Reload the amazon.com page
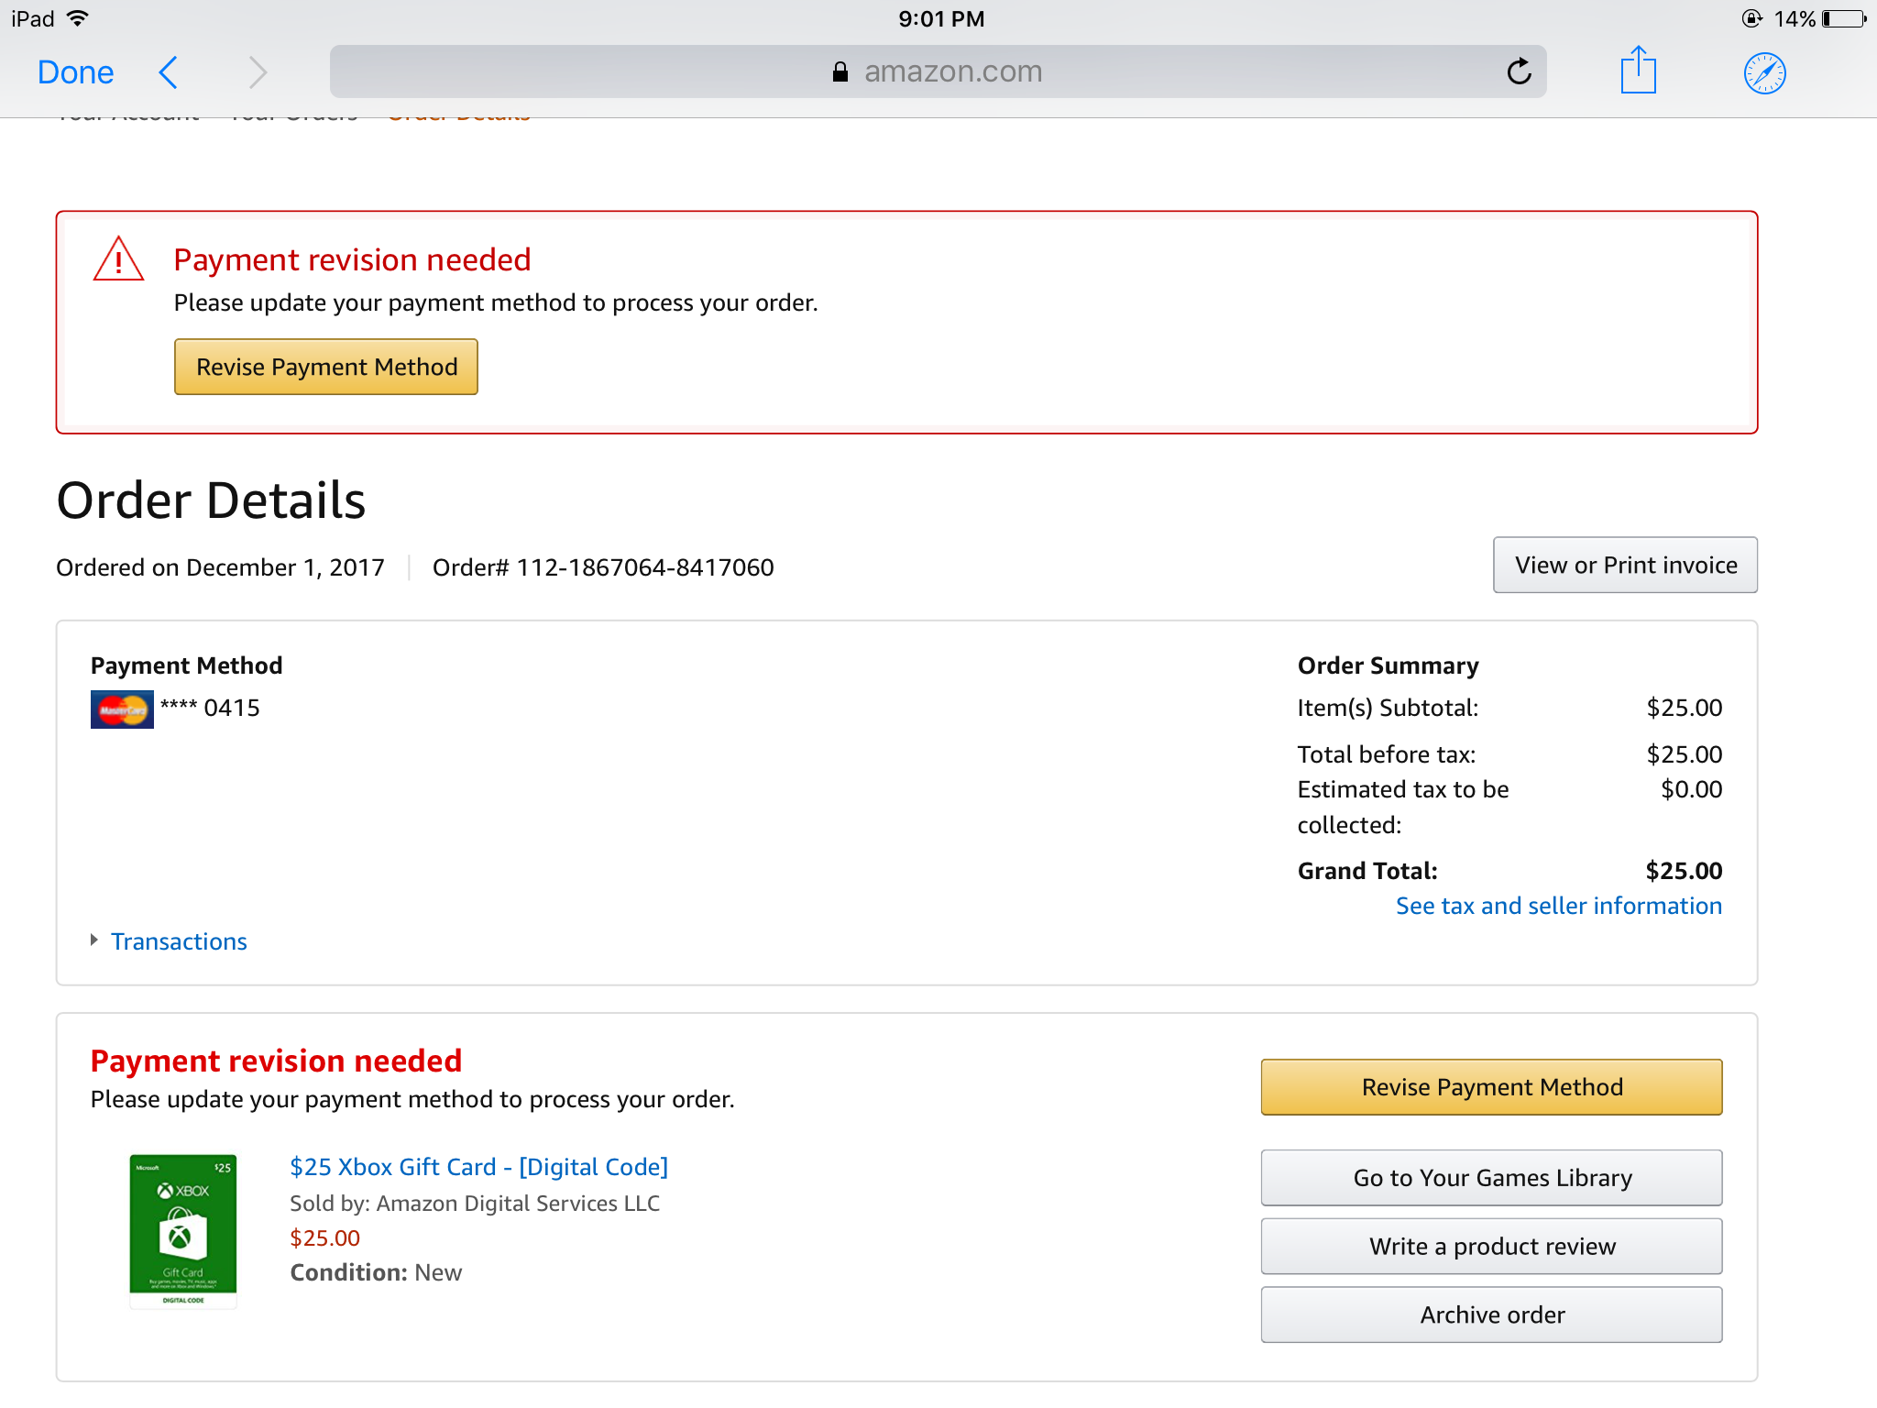The width and height of the screenshot is (1877, 1408). click(1519, 71)
